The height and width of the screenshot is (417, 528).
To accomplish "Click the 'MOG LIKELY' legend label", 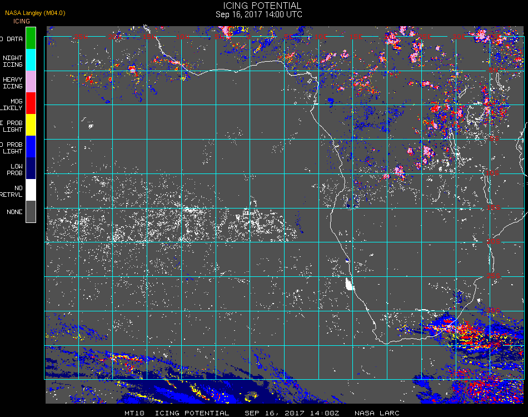I will click(12, 105).
